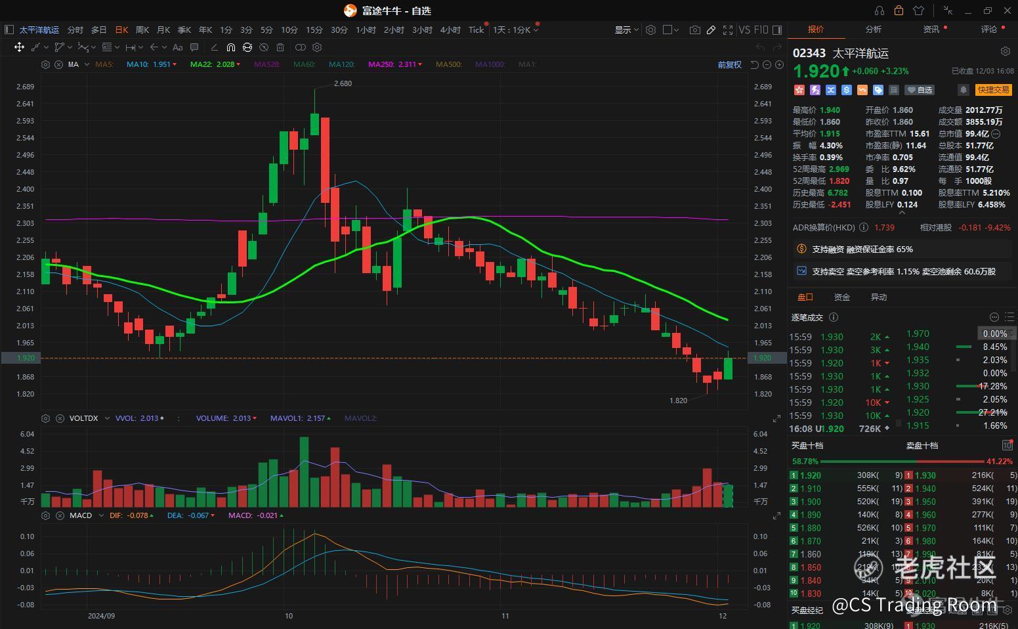The width and height of the screenshot is (1018, 629).
Task: Expand the 1天:1分K interval dropdown
Action: (515, 30)
